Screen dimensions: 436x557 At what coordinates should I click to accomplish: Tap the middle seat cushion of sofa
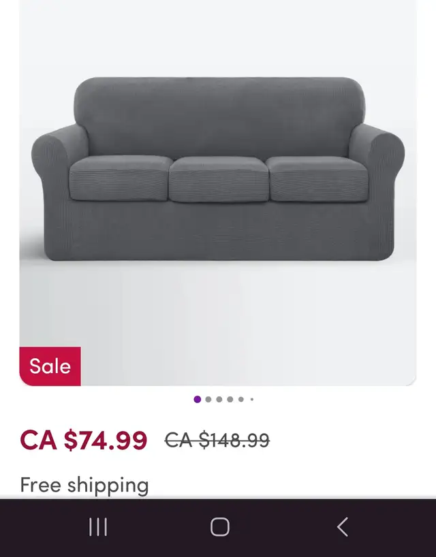(219, 179)
